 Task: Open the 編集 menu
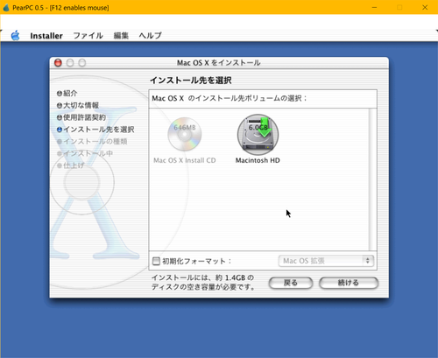[121, 36]
